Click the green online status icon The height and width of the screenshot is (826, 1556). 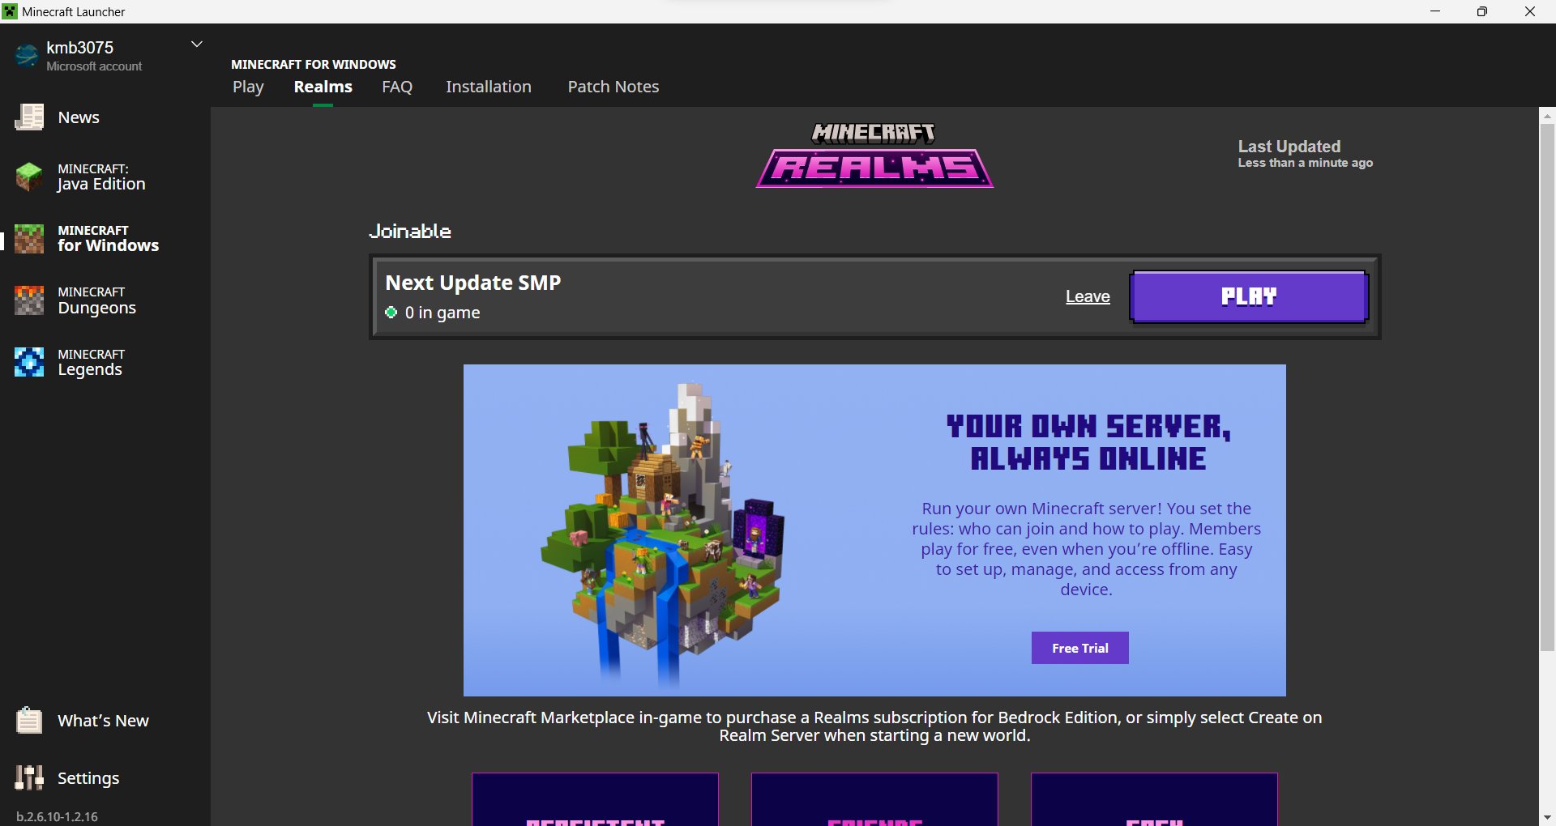tap(391, 313)
